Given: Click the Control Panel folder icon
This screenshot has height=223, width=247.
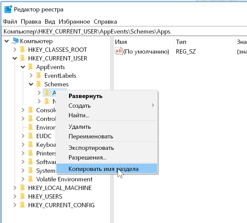Looking at the screenshot, I should coord(30,119).
